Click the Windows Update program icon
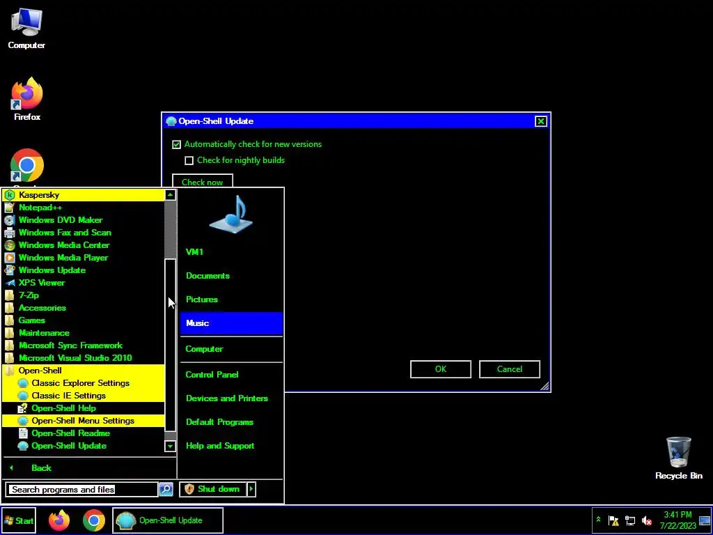Screen dimensions: 713x535 pyautogui.click(x=10, y=270)
